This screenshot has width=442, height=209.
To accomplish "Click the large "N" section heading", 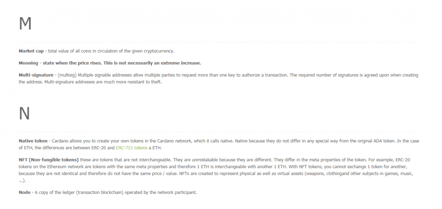I will 24,114.
